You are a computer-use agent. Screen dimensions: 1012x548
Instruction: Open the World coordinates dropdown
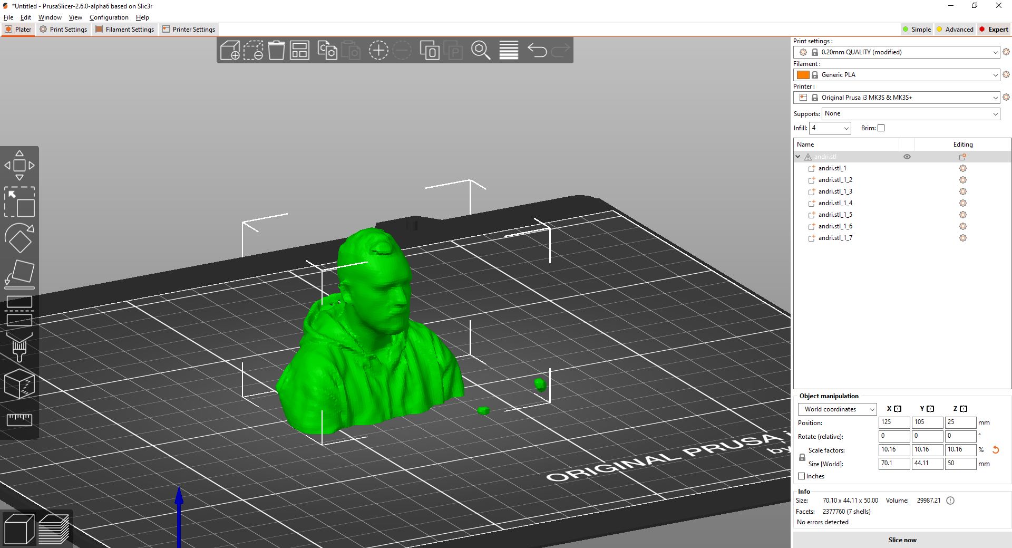pyautogui.click(x=837, y=409)
